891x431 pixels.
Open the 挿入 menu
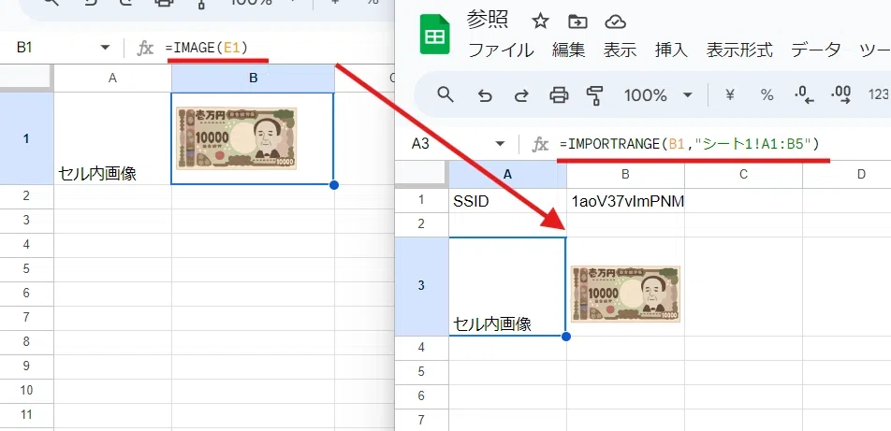tap(671, 50)
